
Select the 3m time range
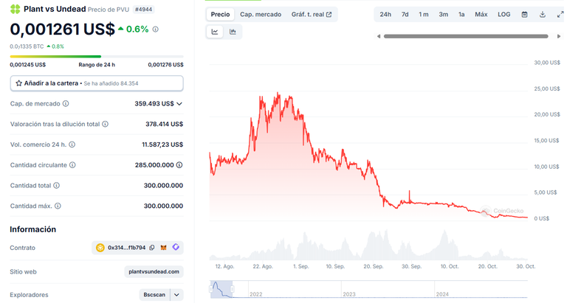443,15
